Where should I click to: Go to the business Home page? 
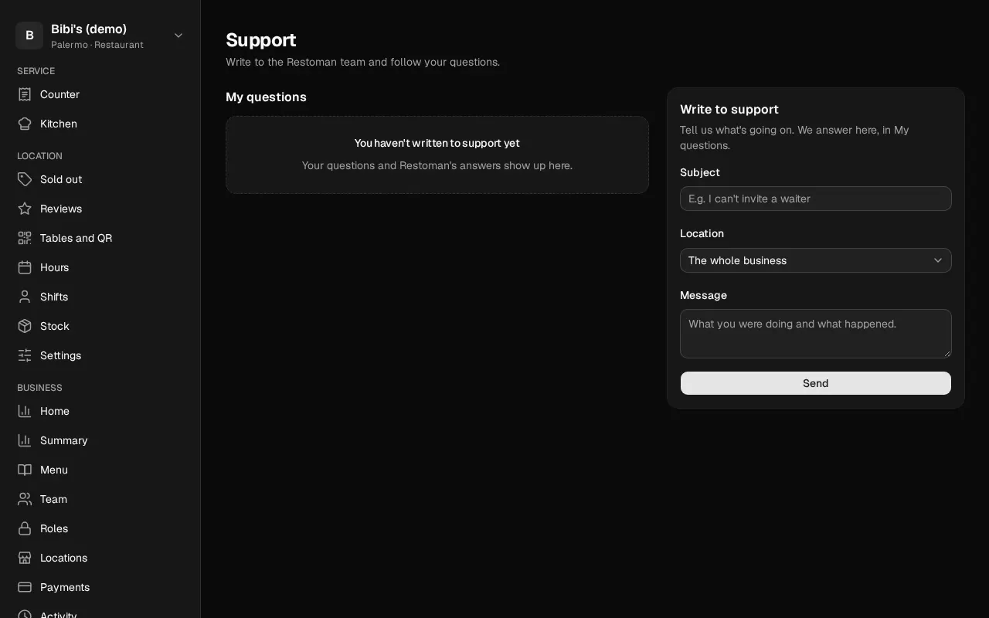[100, 411]
